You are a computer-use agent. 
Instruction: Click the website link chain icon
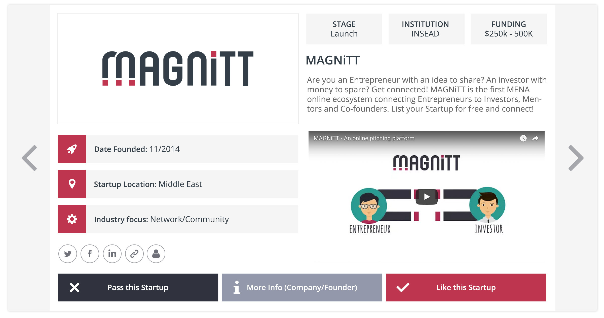[x=134, y=254]
